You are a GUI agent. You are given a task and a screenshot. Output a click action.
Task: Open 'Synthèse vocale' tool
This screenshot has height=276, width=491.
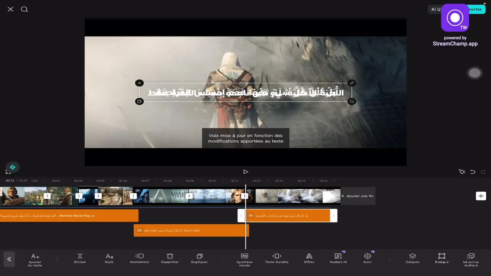coord(244,260)
